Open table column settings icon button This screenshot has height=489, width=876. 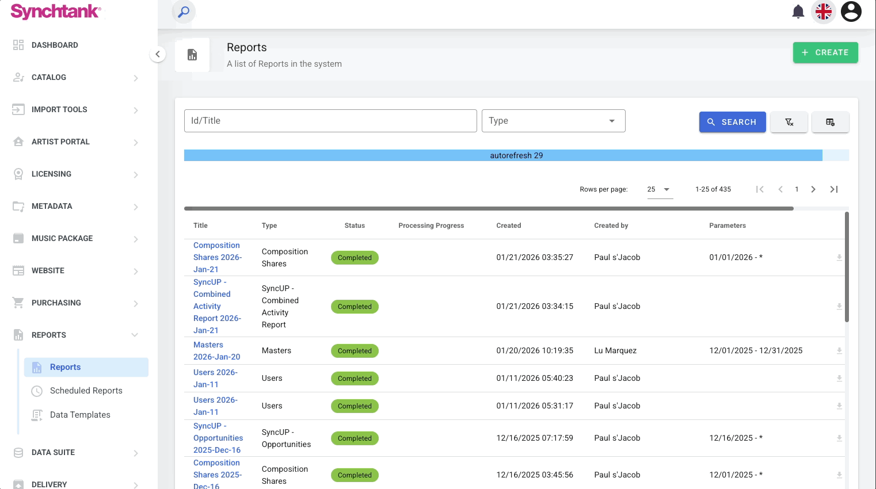tap(830, 122)
